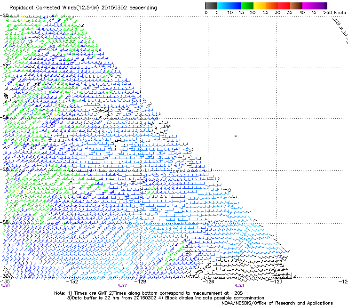Click the legend label '40'
The height and width of the screenshot is (306, 348).
[302, 13]
